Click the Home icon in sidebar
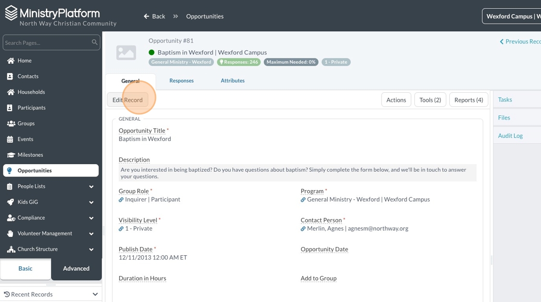This screenshot has width=541, height=302. 10,61
